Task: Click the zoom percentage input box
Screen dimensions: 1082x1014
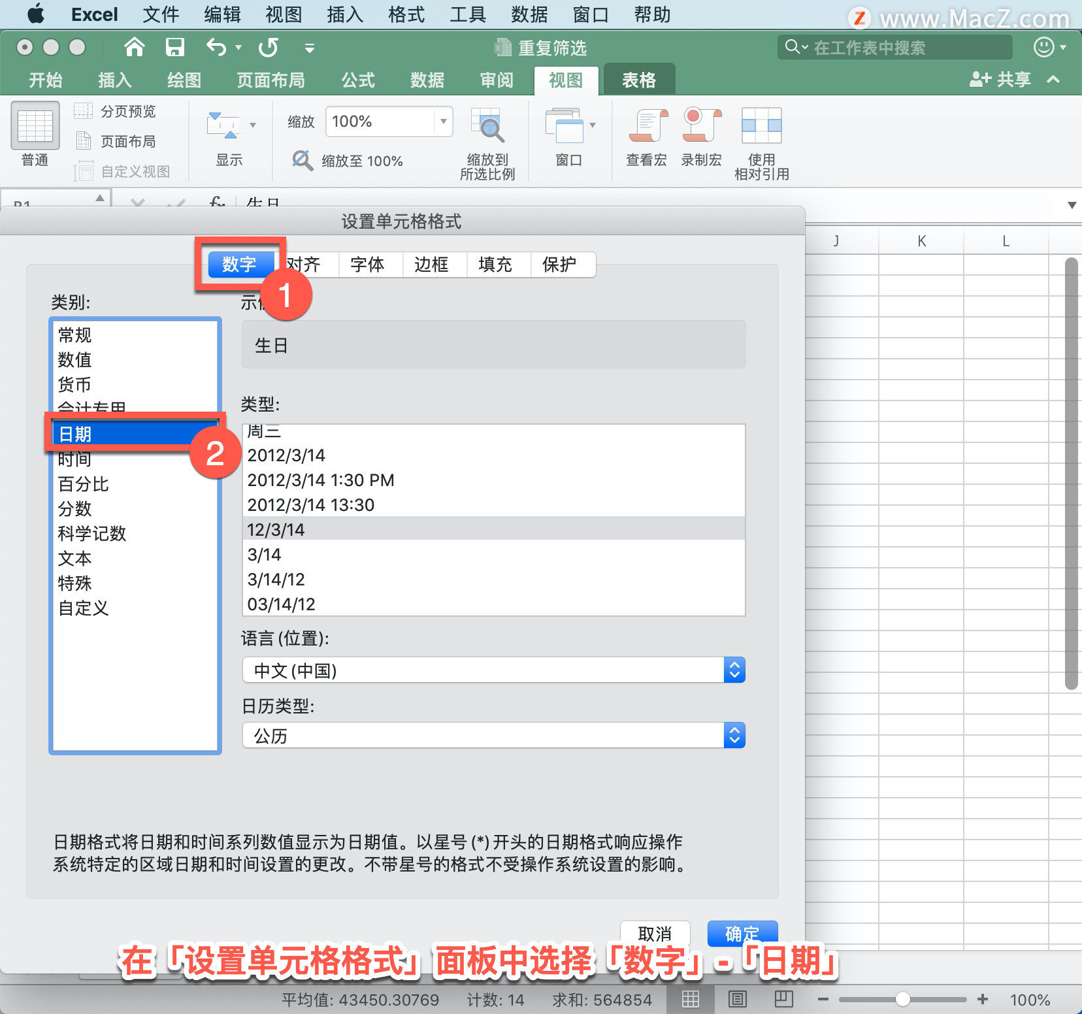Action: tap(380, 122)
